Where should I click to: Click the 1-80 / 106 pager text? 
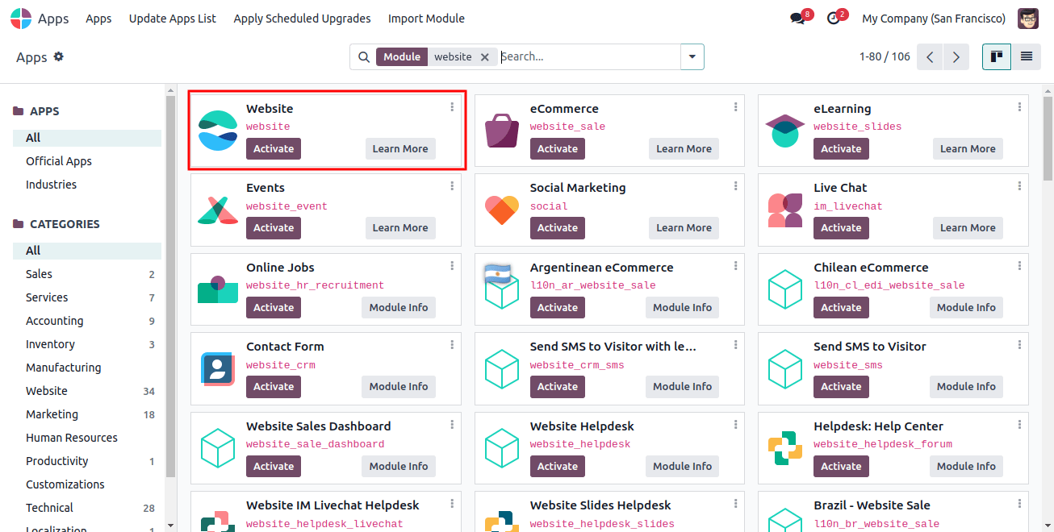click(x=885, y=56)
